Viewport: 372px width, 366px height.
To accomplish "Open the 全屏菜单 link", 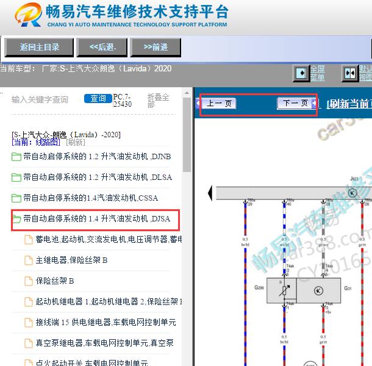I will pyautogui.click(x=318, y=73).
